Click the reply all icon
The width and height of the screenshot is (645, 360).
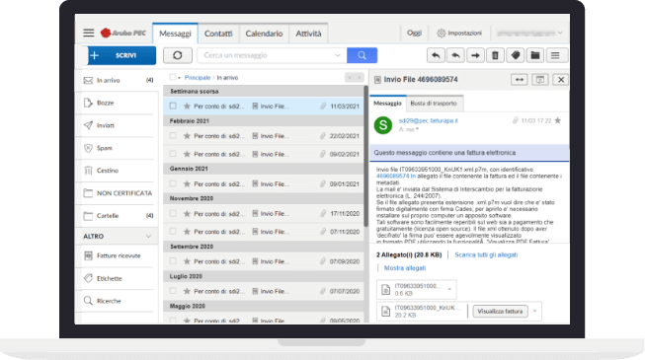pos(455,55)
